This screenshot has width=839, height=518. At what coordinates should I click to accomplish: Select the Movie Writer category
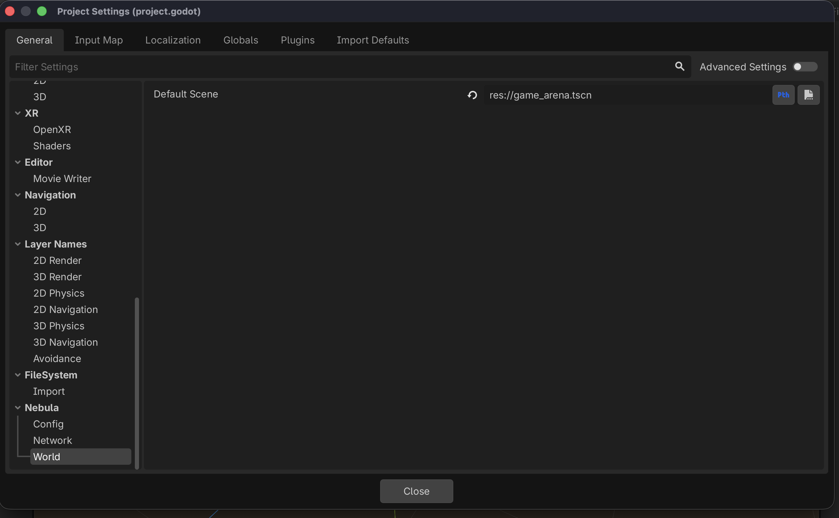(62, 179)
